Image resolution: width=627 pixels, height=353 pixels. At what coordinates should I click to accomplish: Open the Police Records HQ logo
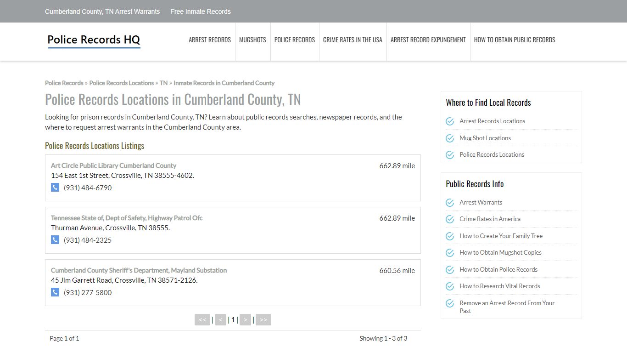coord(94,40)
